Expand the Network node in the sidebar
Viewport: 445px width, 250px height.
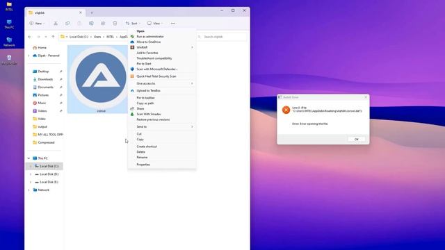click(29, 190)
